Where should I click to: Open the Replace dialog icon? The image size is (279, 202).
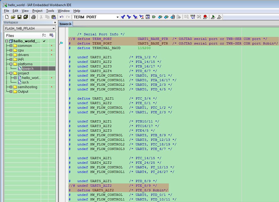click(x=142, y=17)
